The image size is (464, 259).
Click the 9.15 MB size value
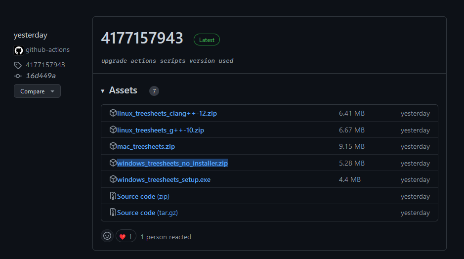[352, 146]
